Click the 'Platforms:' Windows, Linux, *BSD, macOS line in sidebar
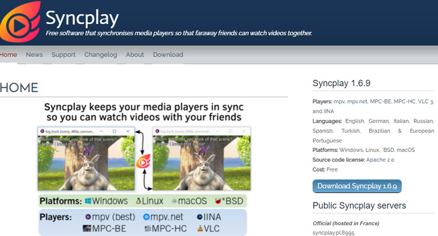Image resolution: width=438 pixels, height=236 pixels. tap(364, 150)
